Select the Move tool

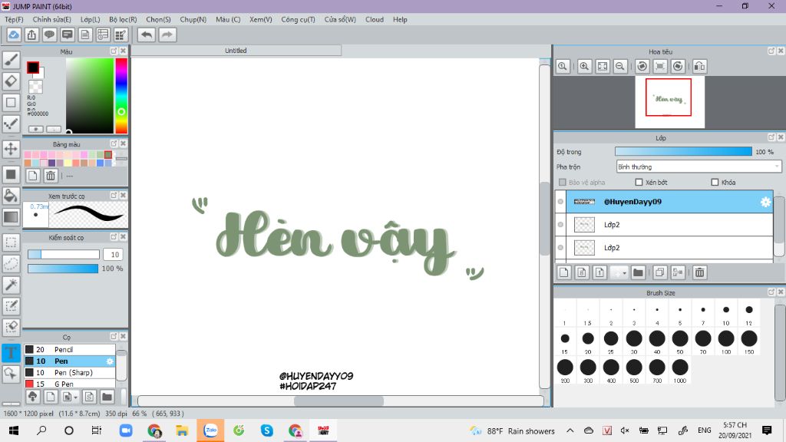[x=11, y=149]
